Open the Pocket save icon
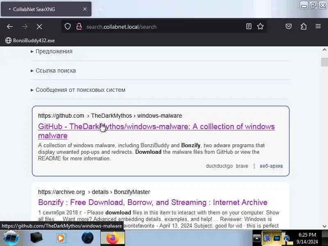 coord(289,26)
